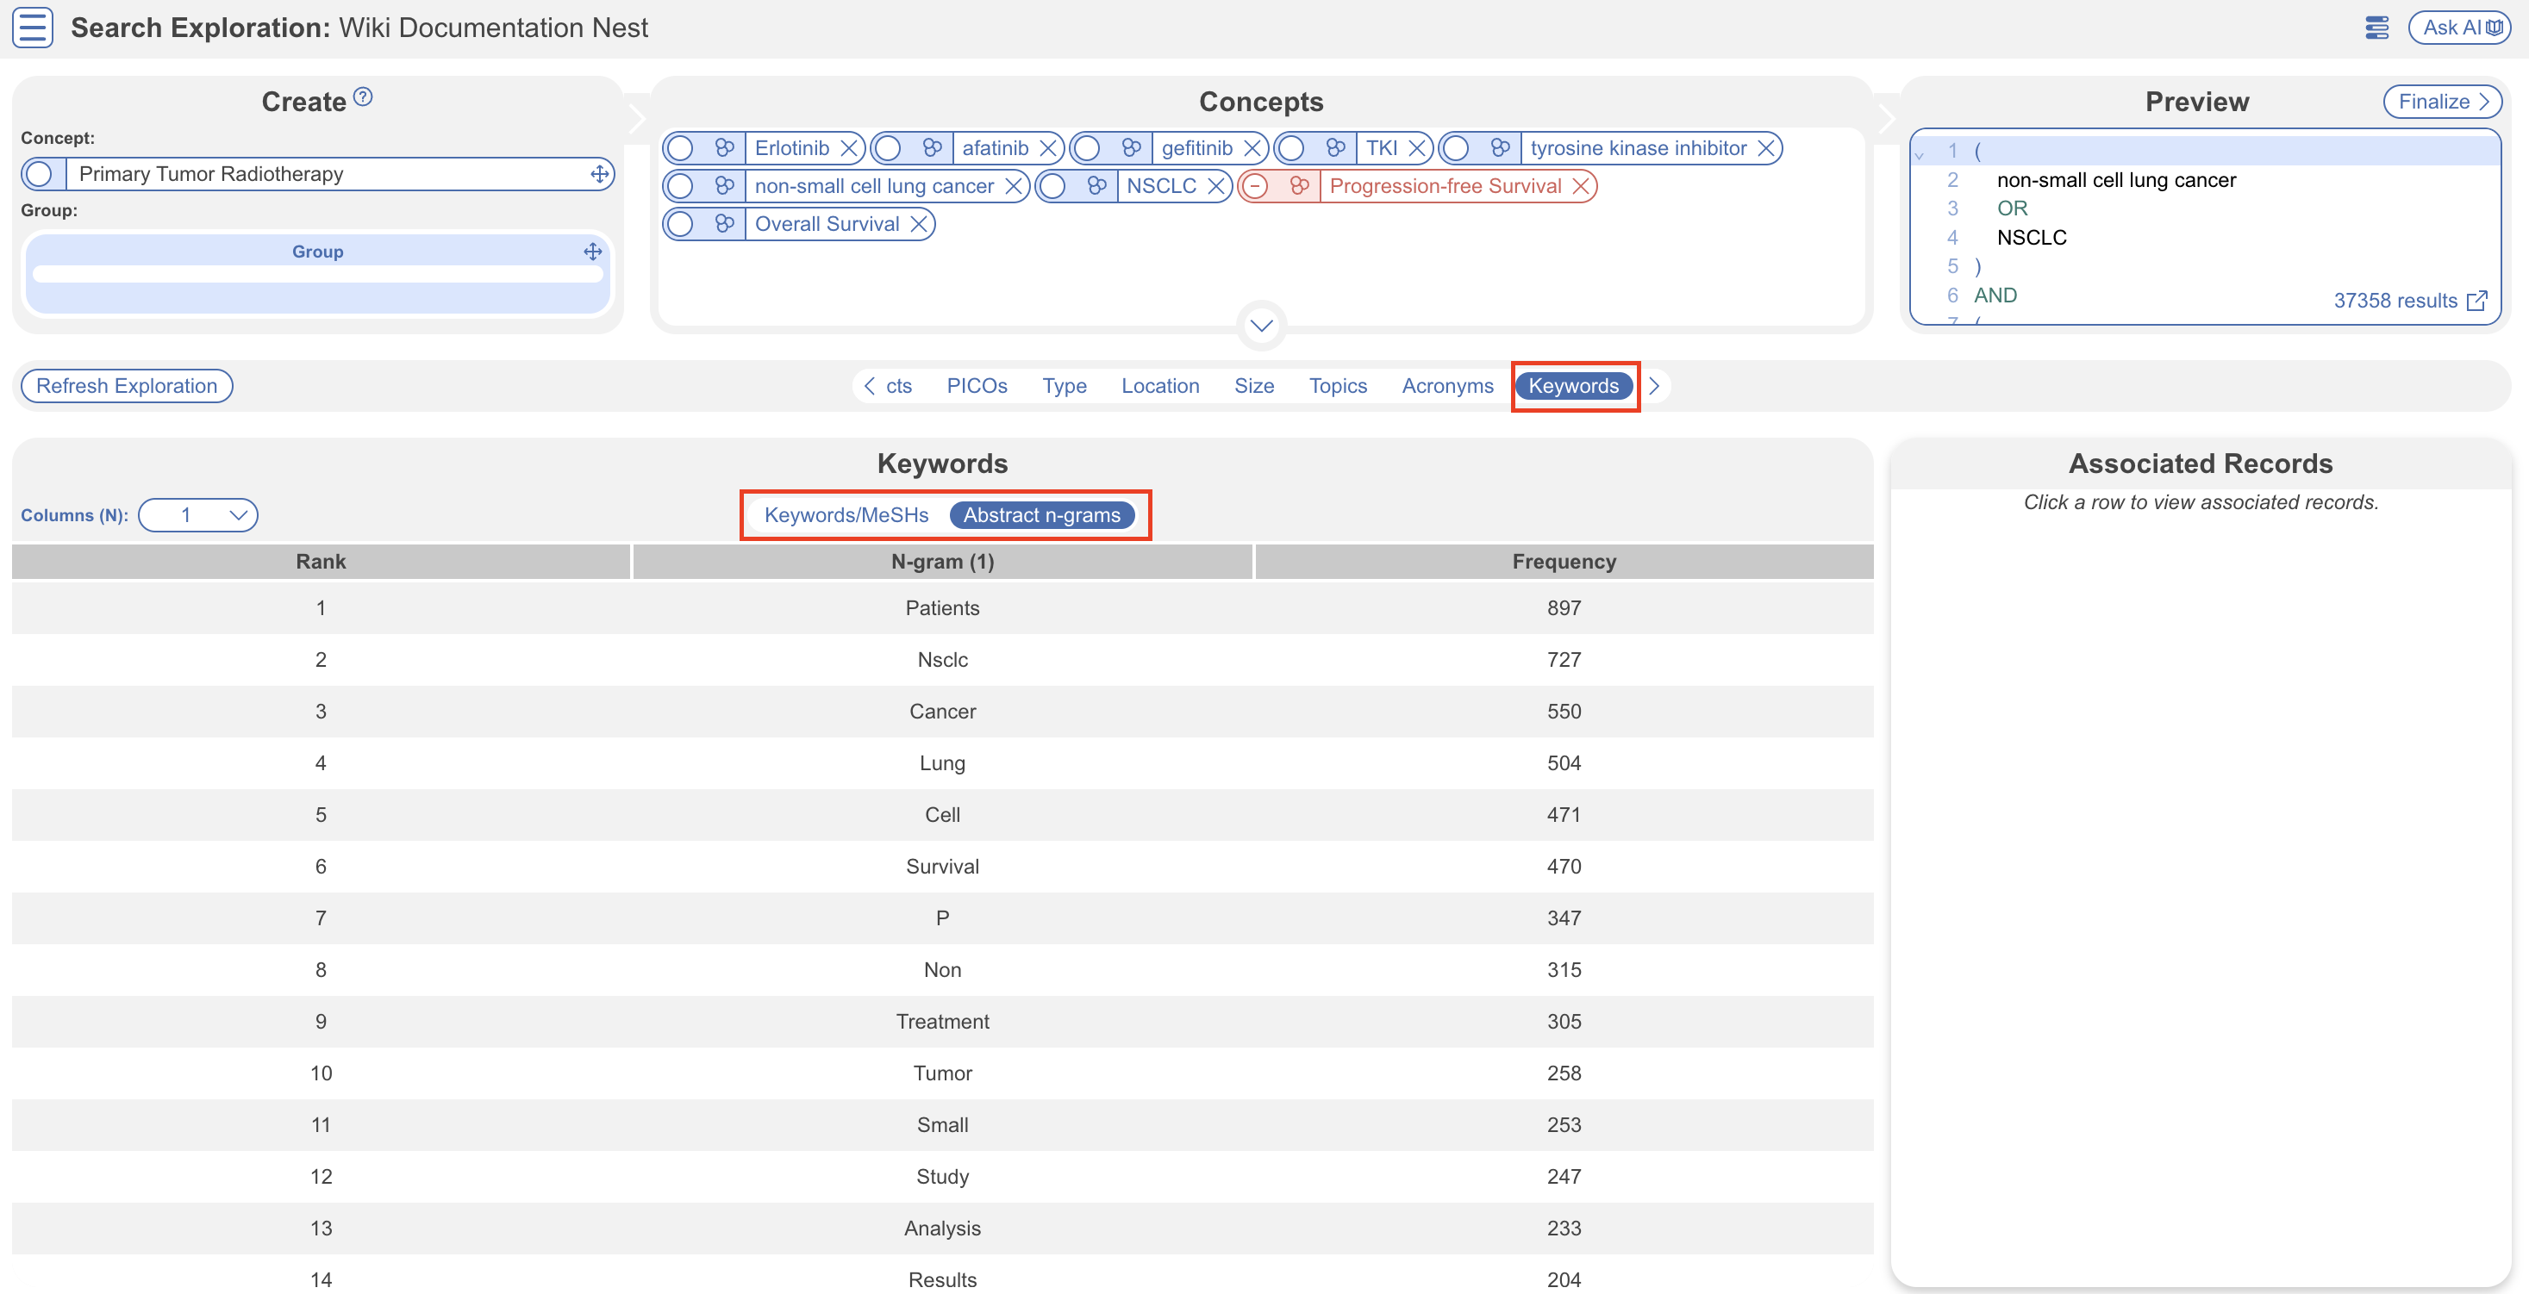Select the Nsclc row in the n-gram table
This screenshot has width=2529, height=1294.
pyautogui.click(x=941, y=660)
